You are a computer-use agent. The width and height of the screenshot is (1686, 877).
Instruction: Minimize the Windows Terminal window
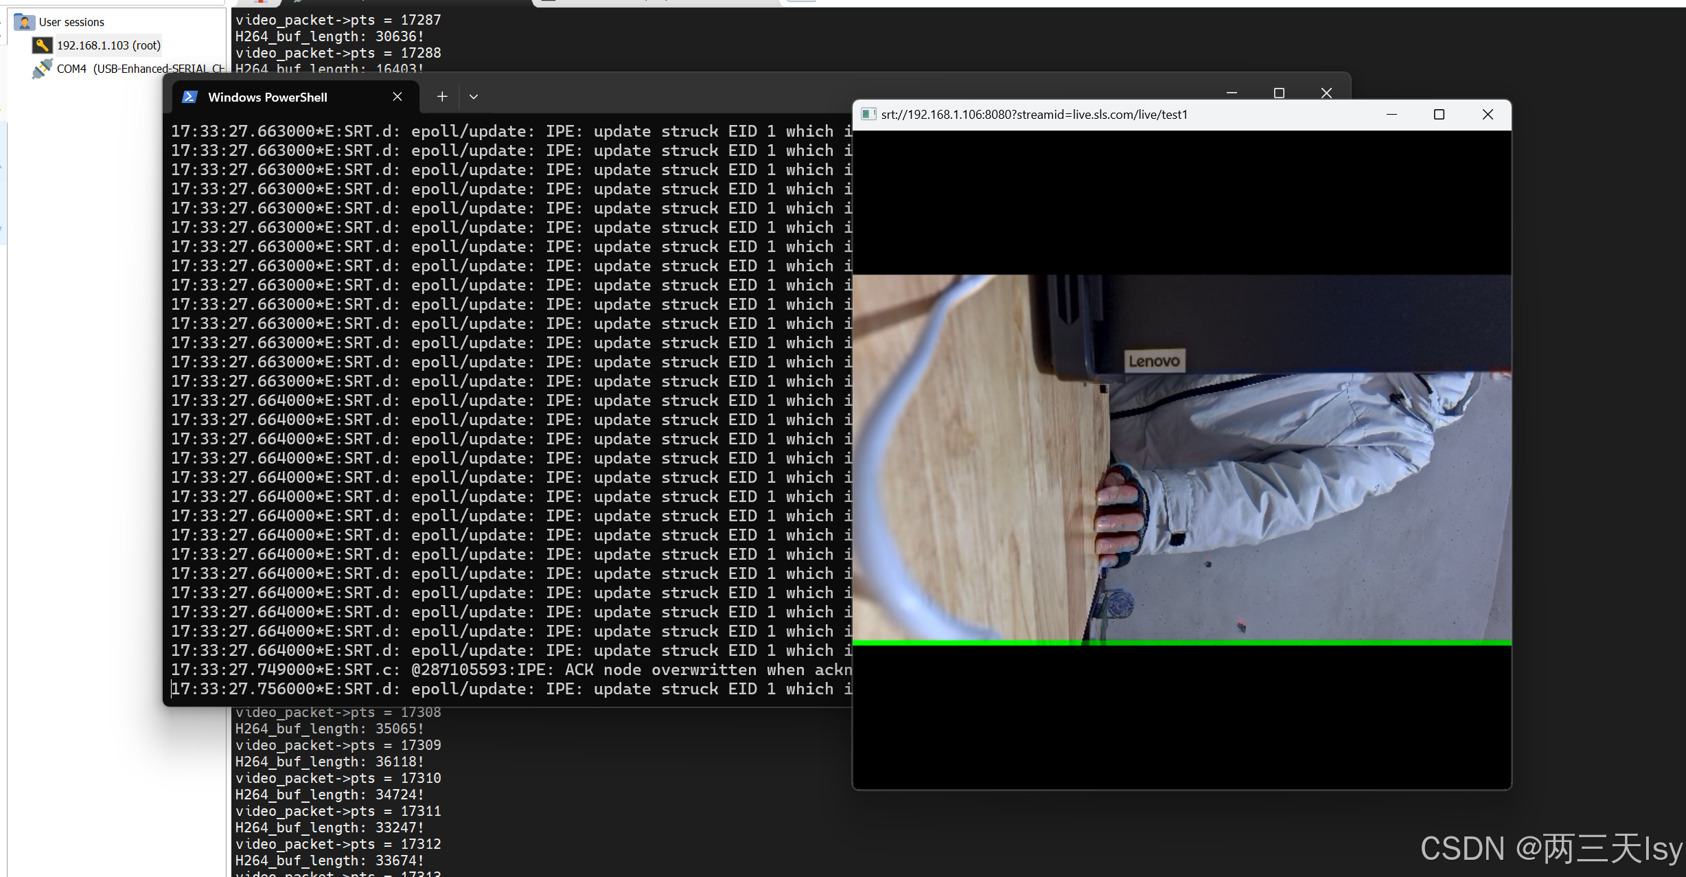click(x=1232, y=93)
